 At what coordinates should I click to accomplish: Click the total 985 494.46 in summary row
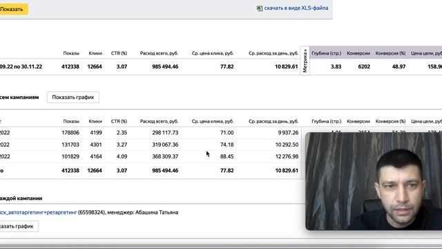coord(165,66)
